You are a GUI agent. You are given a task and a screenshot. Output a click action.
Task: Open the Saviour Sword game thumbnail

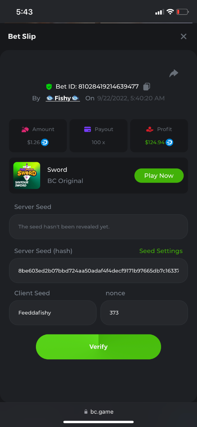click(27, 175)
